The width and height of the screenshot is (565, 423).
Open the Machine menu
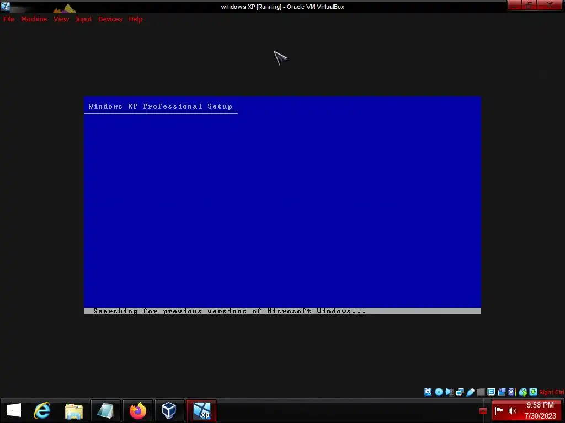coord(34,19)
